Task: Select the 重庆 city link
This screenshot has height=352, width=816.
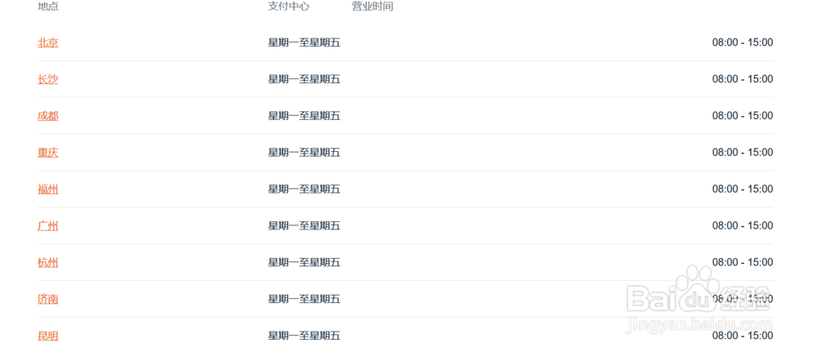Action: [x=48, y=153]
